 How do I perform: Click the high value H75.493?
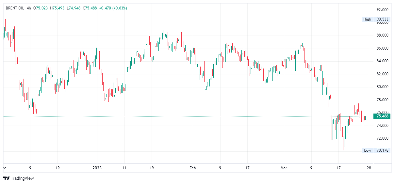coord(57,8)
